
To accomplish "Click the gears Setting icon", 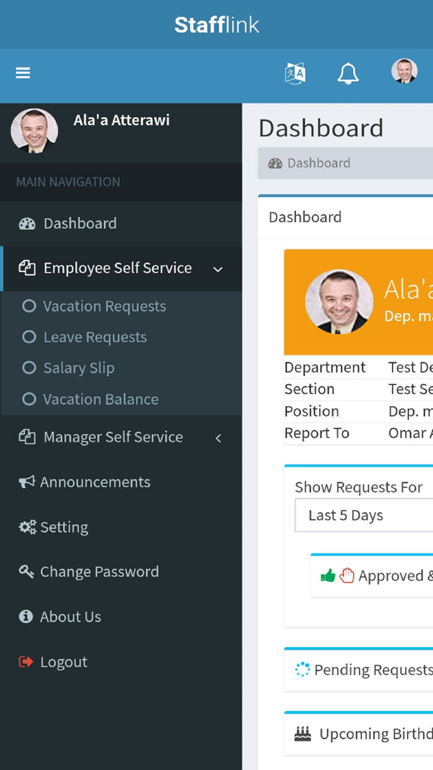I will [x=27, y=527].
